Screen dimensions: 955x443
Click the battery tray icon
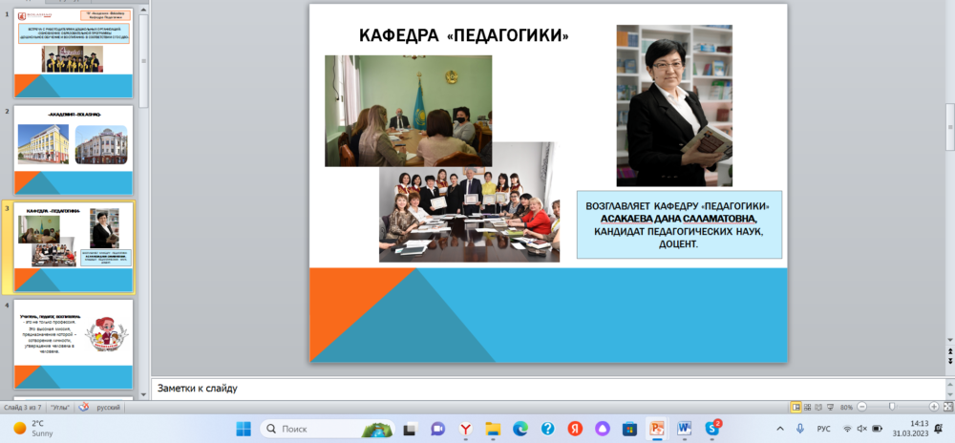[x=877, y=429]
